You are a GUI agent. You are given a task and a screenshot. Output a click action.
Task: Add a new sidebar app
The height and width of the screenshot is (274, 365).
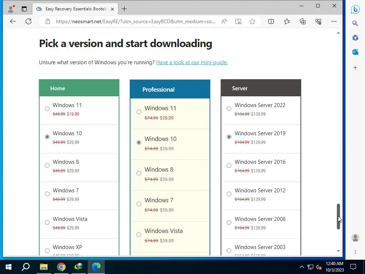[x=355, y=68]
